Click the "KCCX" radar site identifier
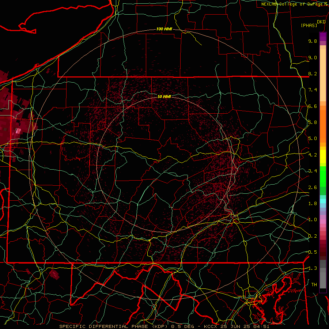This screenshot has width=329, height=329. pyautogui.click(x=211, y=326)
